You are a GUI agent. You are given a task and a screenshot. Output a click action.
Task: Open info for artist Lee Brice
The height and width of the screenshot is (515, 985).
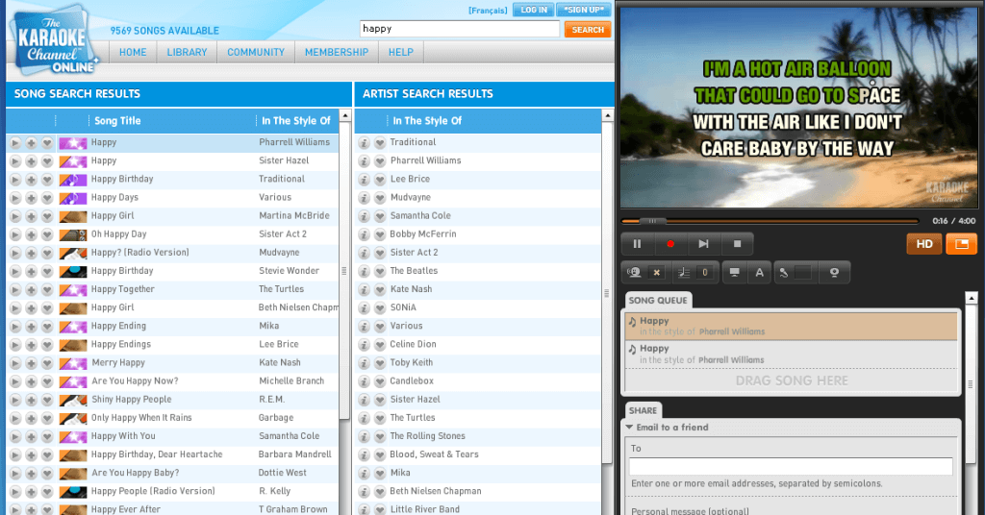pos(364,180)
